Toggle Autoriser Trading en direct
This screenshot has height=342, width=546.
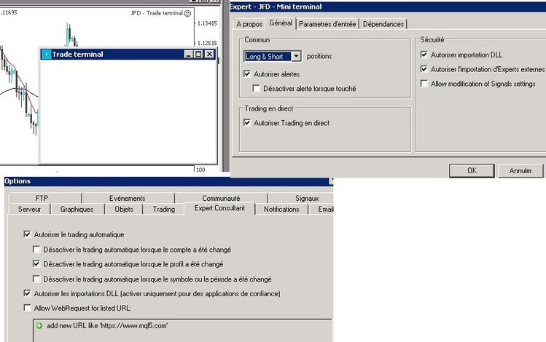pyautogui.click(x=247, y=123)
